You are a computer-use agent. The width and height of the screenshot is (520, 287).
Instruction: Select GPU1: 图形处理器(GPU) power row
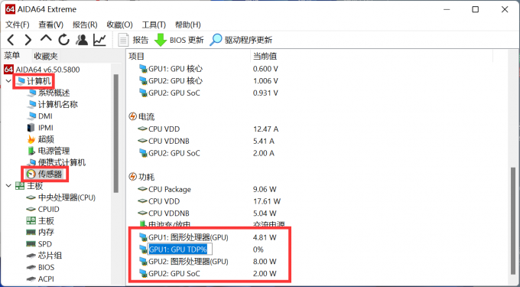207,237
